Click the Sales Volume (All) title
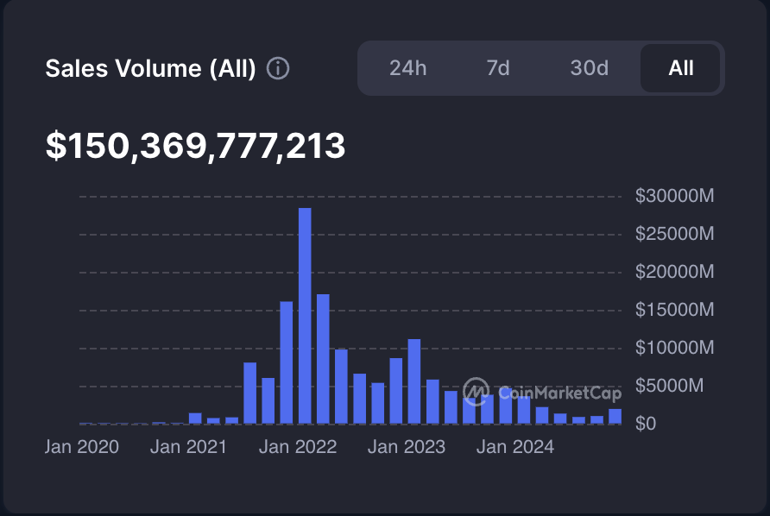770x516 pixels. tap(150, 68)
